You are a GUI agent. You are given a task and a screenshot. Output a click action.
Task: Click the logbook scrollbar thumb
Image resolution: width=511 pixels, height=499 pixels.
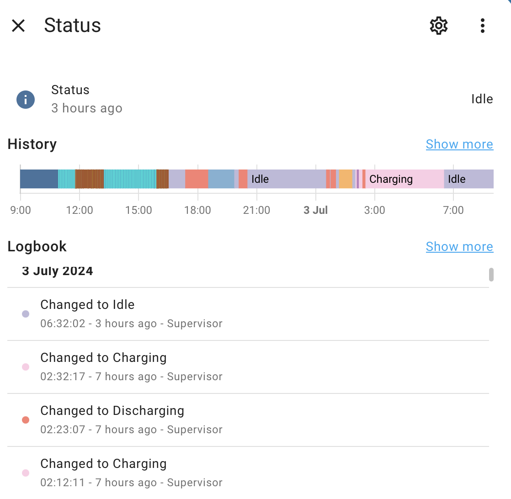(491, 274)
